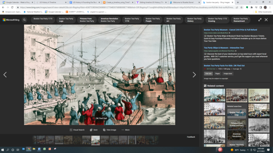
Task: Open Amazon.com bookmark
Action: [12, 12]
